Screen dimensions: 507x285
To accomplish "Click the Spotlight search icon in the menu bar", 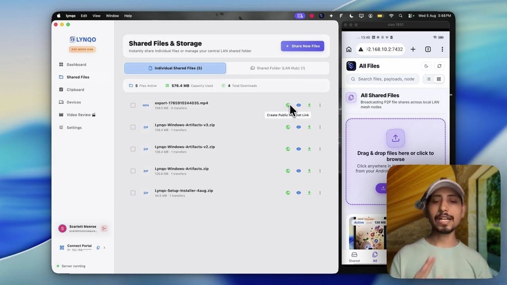I will [401, 16].
